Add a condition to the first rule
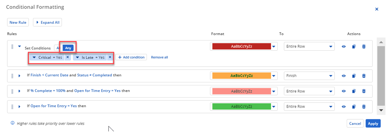392x136 pixels. [x=131, y=57]
